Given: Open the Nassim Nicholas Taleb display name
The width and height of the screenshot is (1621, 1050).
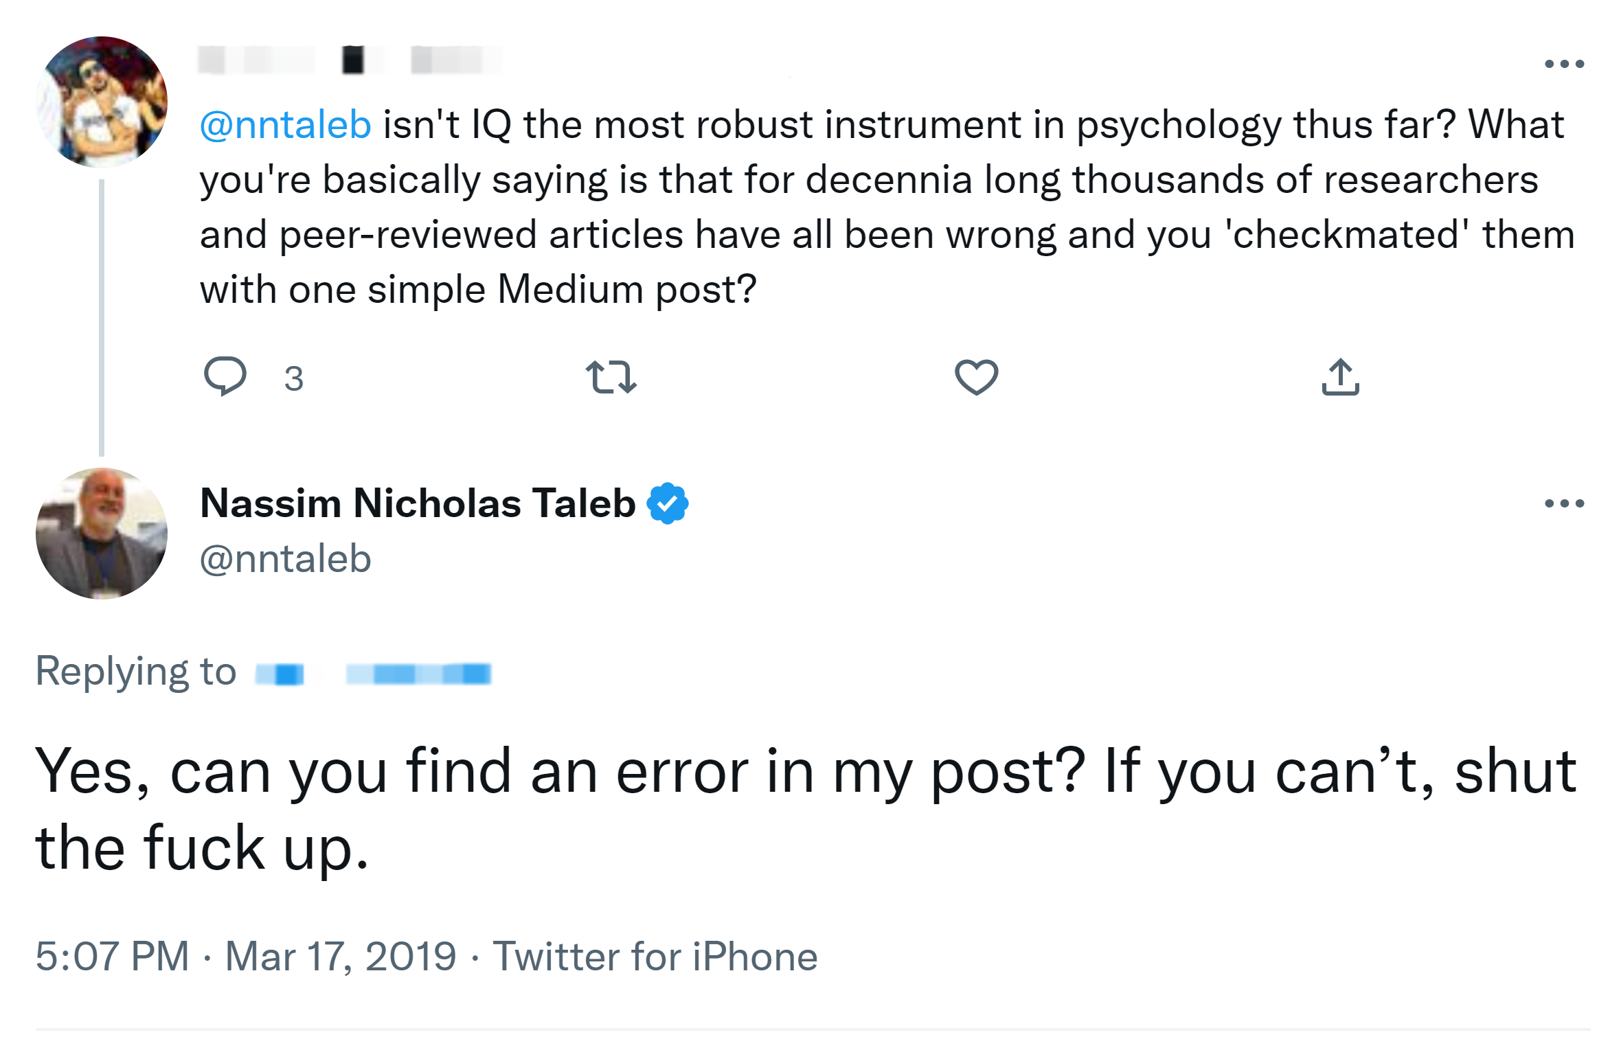Looking at the screenshot, I should tap(418, 503).
